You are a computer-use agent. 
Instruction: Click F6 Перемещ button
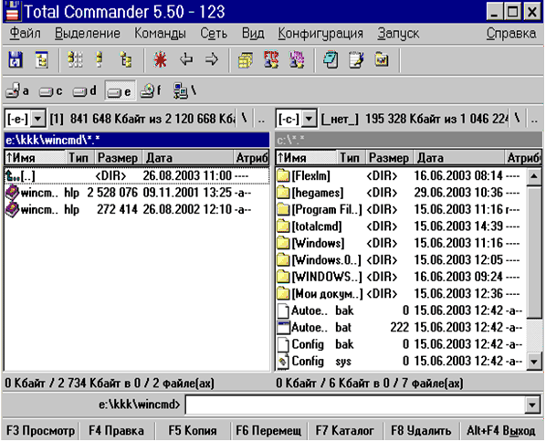[268, 431]
